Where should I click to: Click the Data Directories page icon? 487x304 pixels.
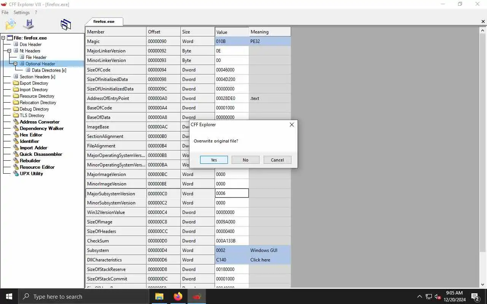[28, 70]
